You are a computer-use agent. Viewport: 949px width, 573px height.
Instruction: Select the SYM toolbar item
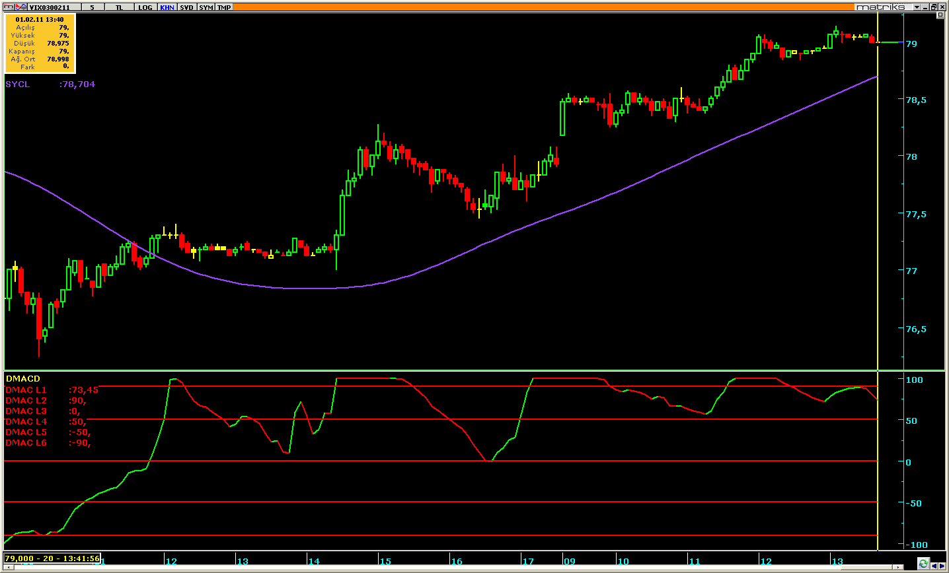(206, 7)
